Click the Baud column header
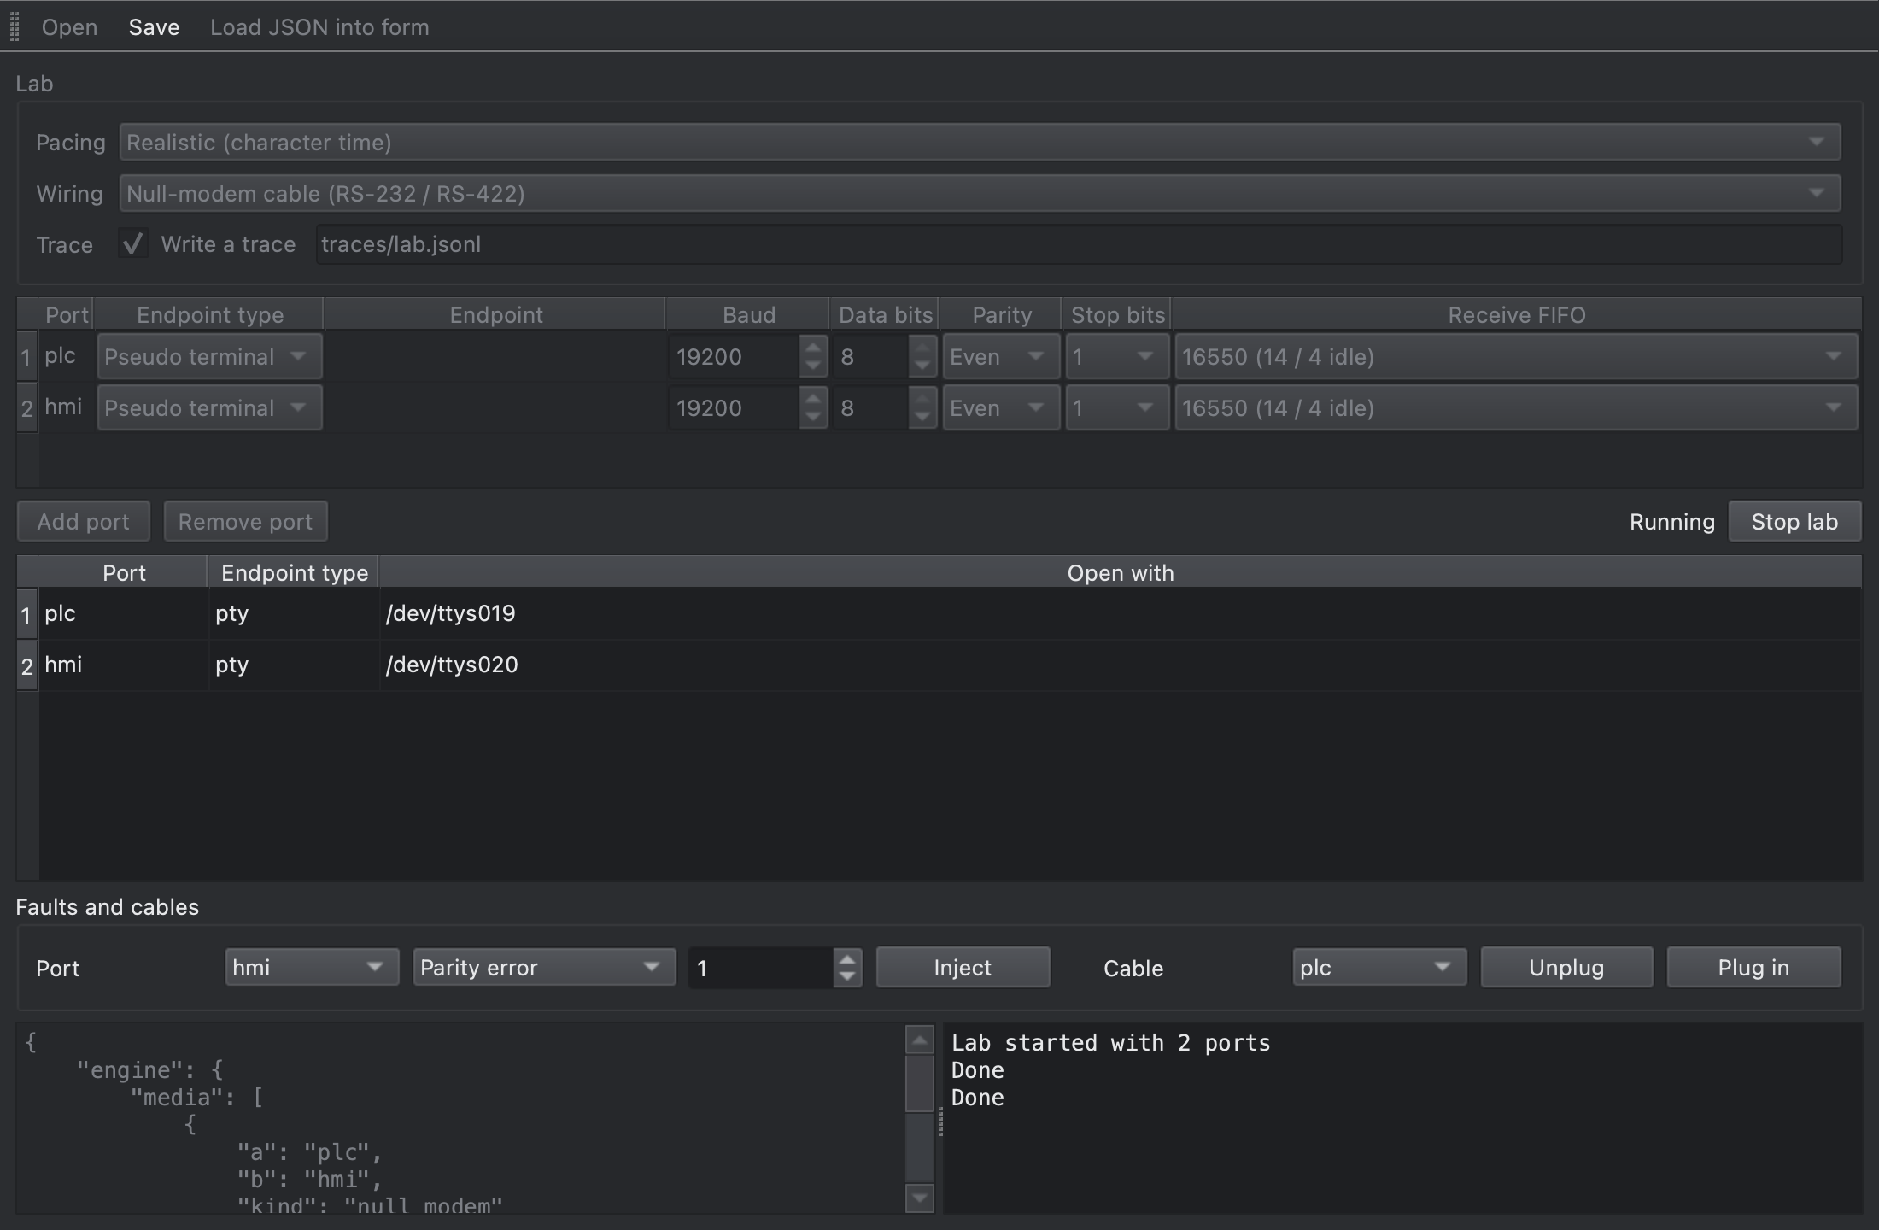Image resolution: width=1879 pixels, height=1230 pixels. 748,314
